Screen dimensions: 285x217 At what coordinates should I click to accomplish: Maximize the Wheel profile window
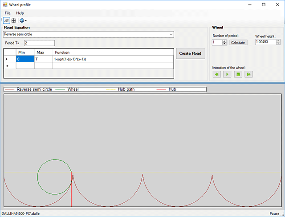point(264,5)
